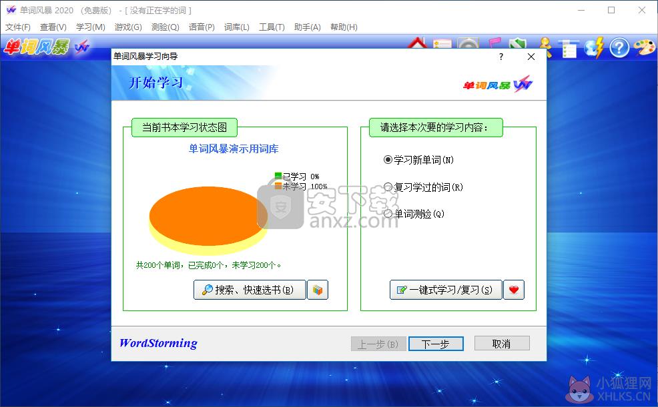Open the 学习(M) menu
Image resolution: width=658 pixels, height=407 pixels.
tap(90, 27)
